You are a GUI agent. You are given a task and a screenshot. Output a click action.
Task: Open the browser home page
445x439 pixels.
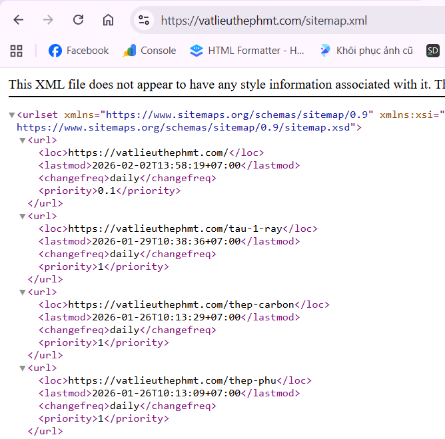click(108, 20)
